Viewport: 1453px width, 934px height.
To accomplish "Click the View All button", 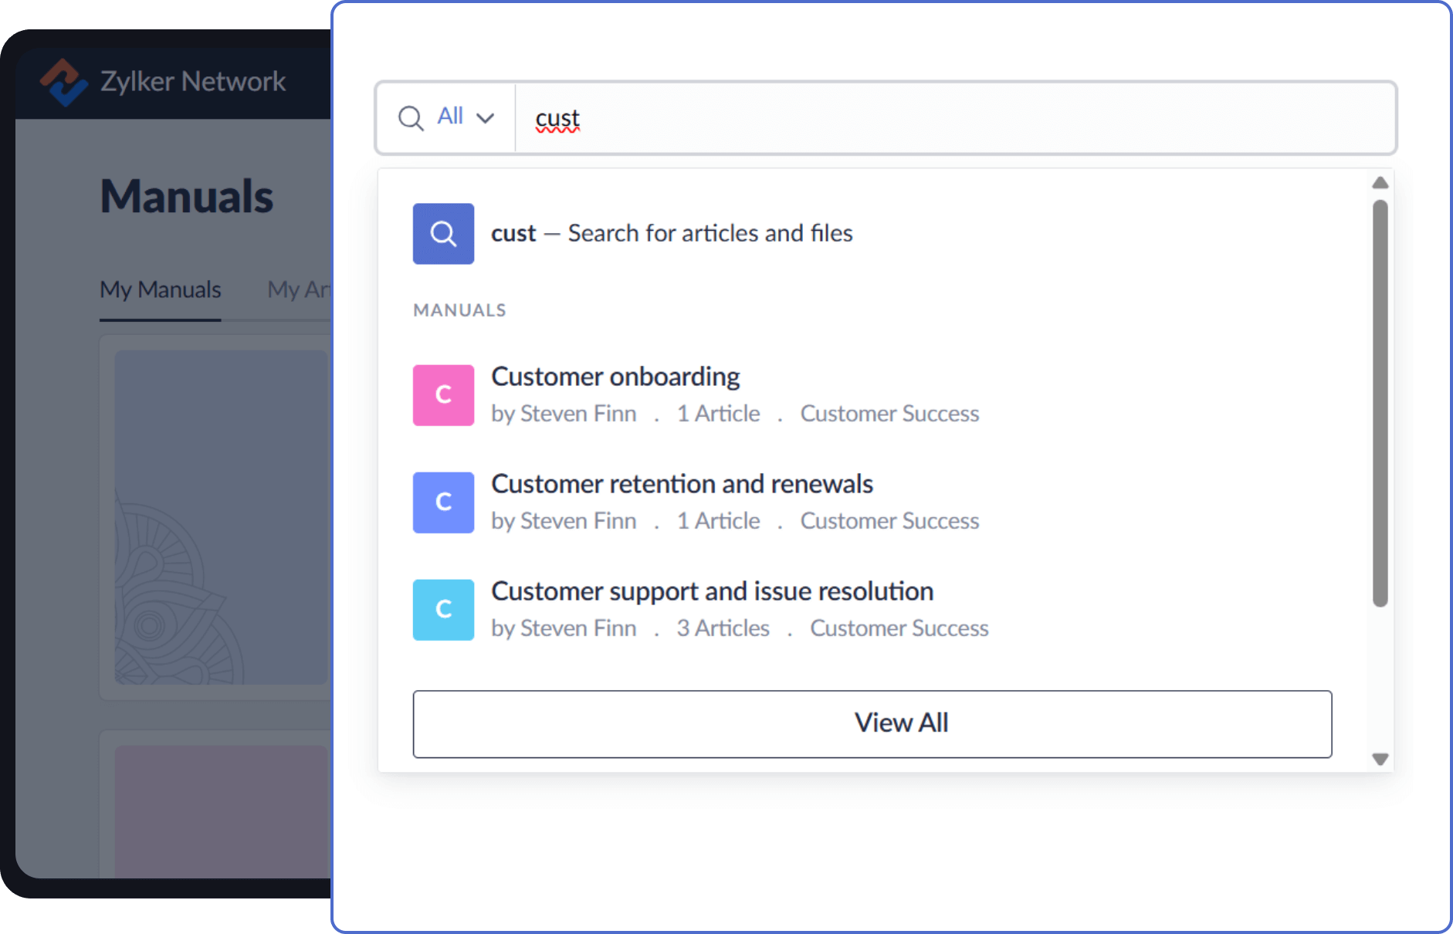I will pos(900,722).
